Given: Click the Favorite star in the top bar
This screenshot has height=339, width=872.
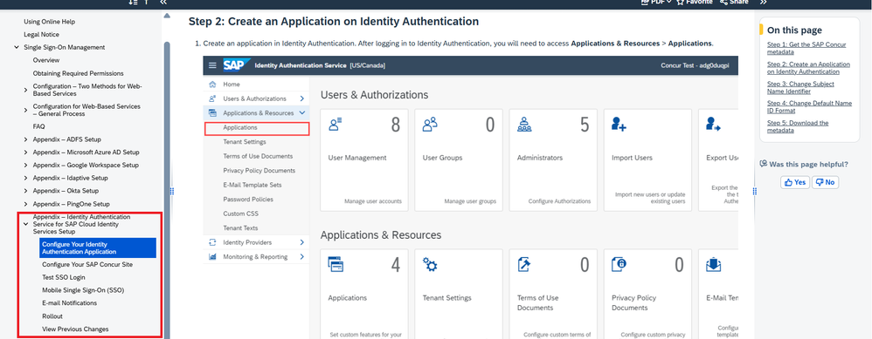Looking at the screenshot, I should (x=680, y=3).
